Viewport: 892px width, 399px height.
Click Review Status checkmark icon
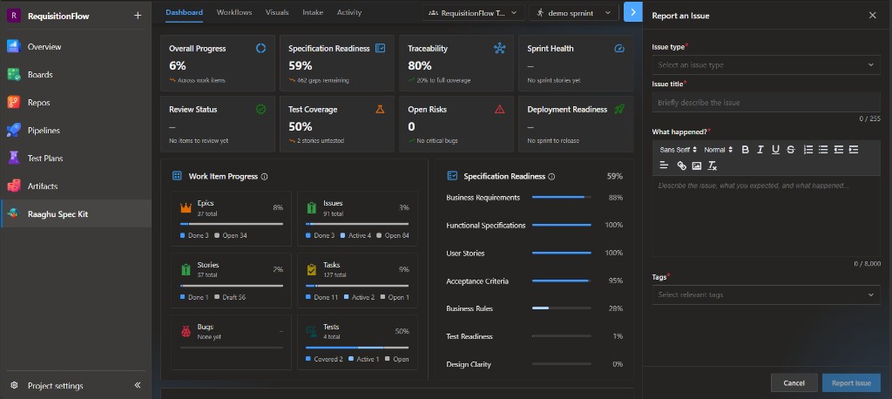pyautogui.click(x=260, y=109)
